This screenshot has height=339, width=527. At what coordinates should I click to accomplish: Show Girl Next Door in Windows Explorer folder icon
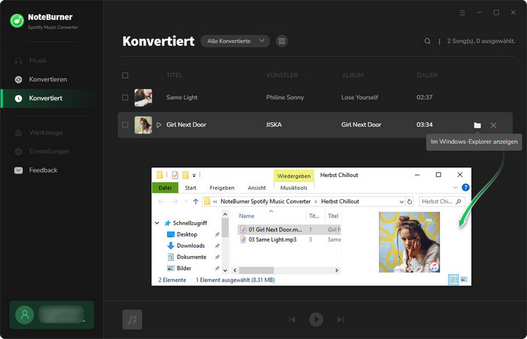pyautogui.click(x=477, y=125)
